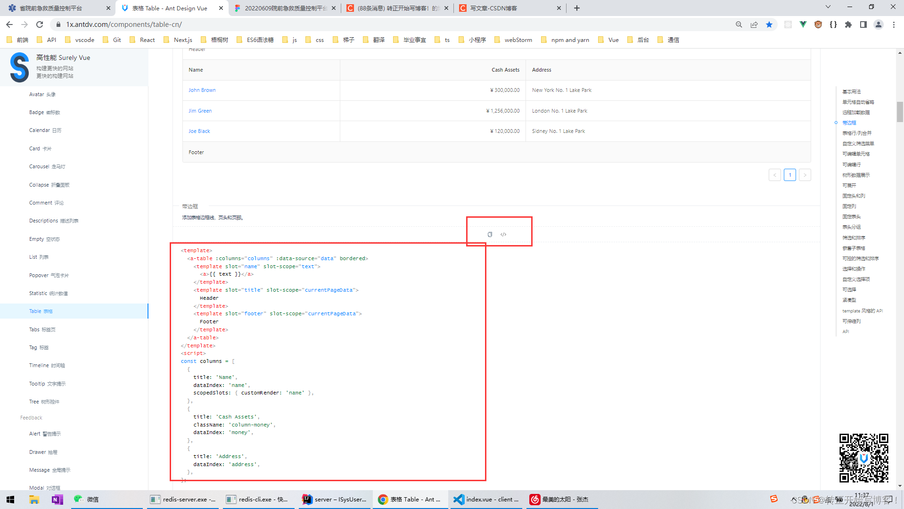Click the address bar URL
Viewport: 904px width, 509px height.
(124, 25)
